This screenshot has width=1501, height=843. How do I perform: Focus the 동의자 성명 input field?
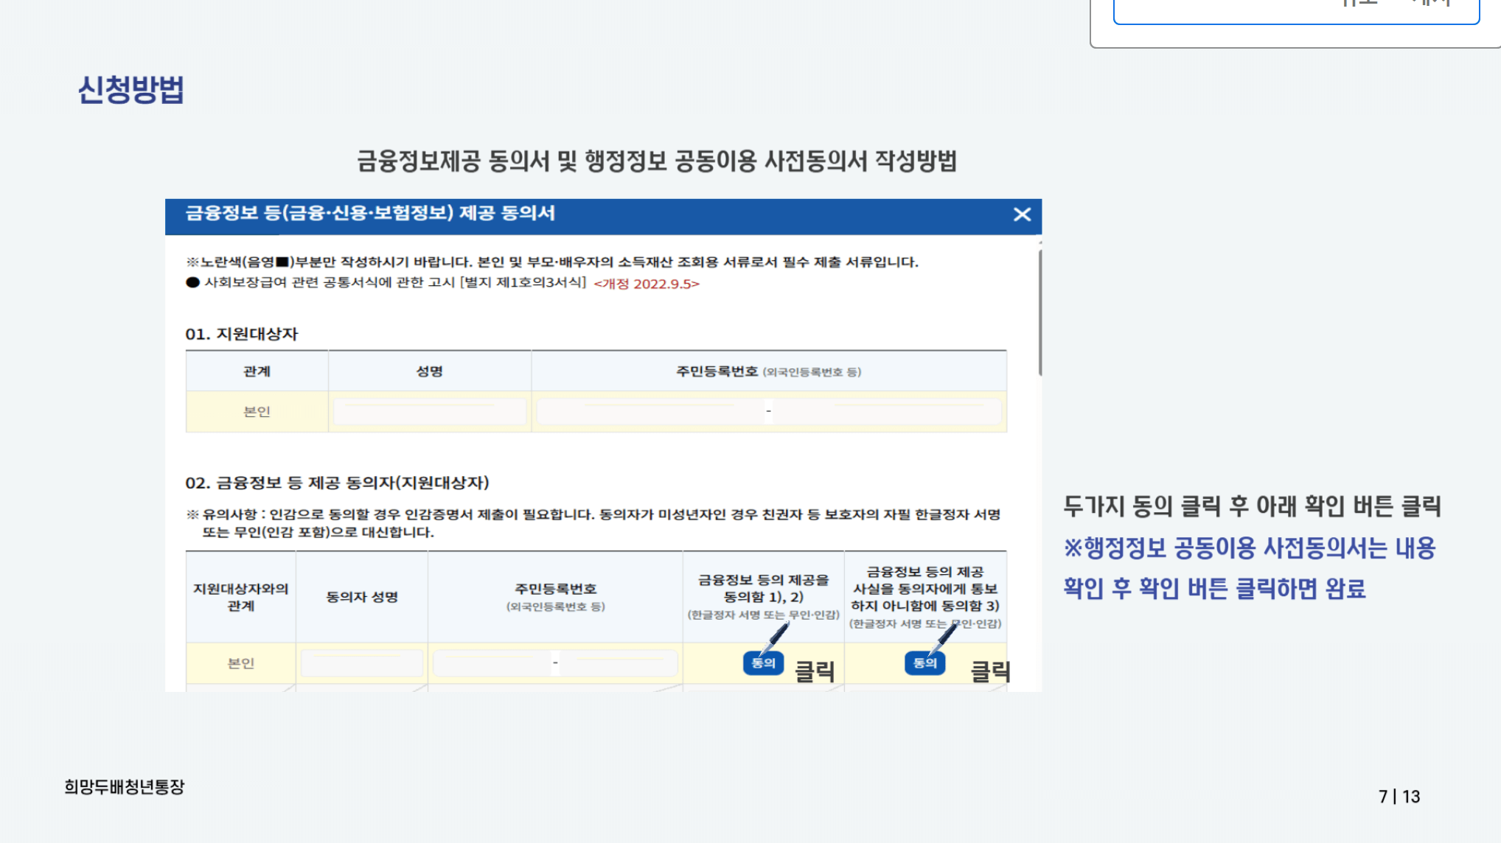point(361,663)
